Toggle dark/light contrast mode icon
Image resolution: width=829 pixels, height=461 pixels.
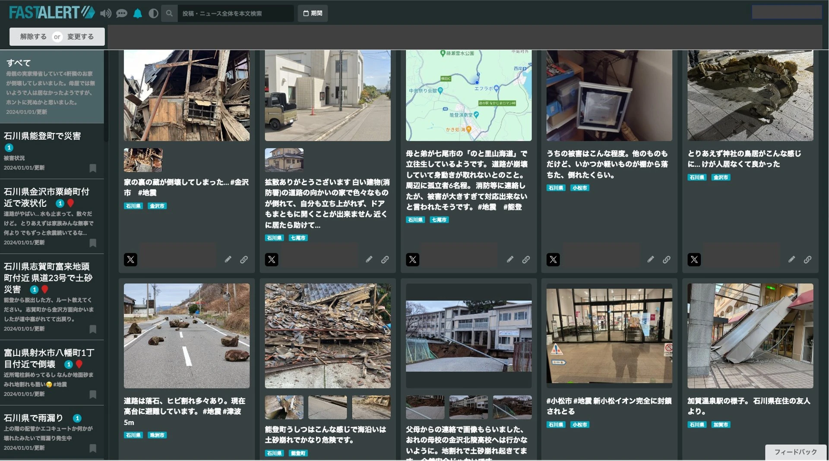[x=153, y=13]
